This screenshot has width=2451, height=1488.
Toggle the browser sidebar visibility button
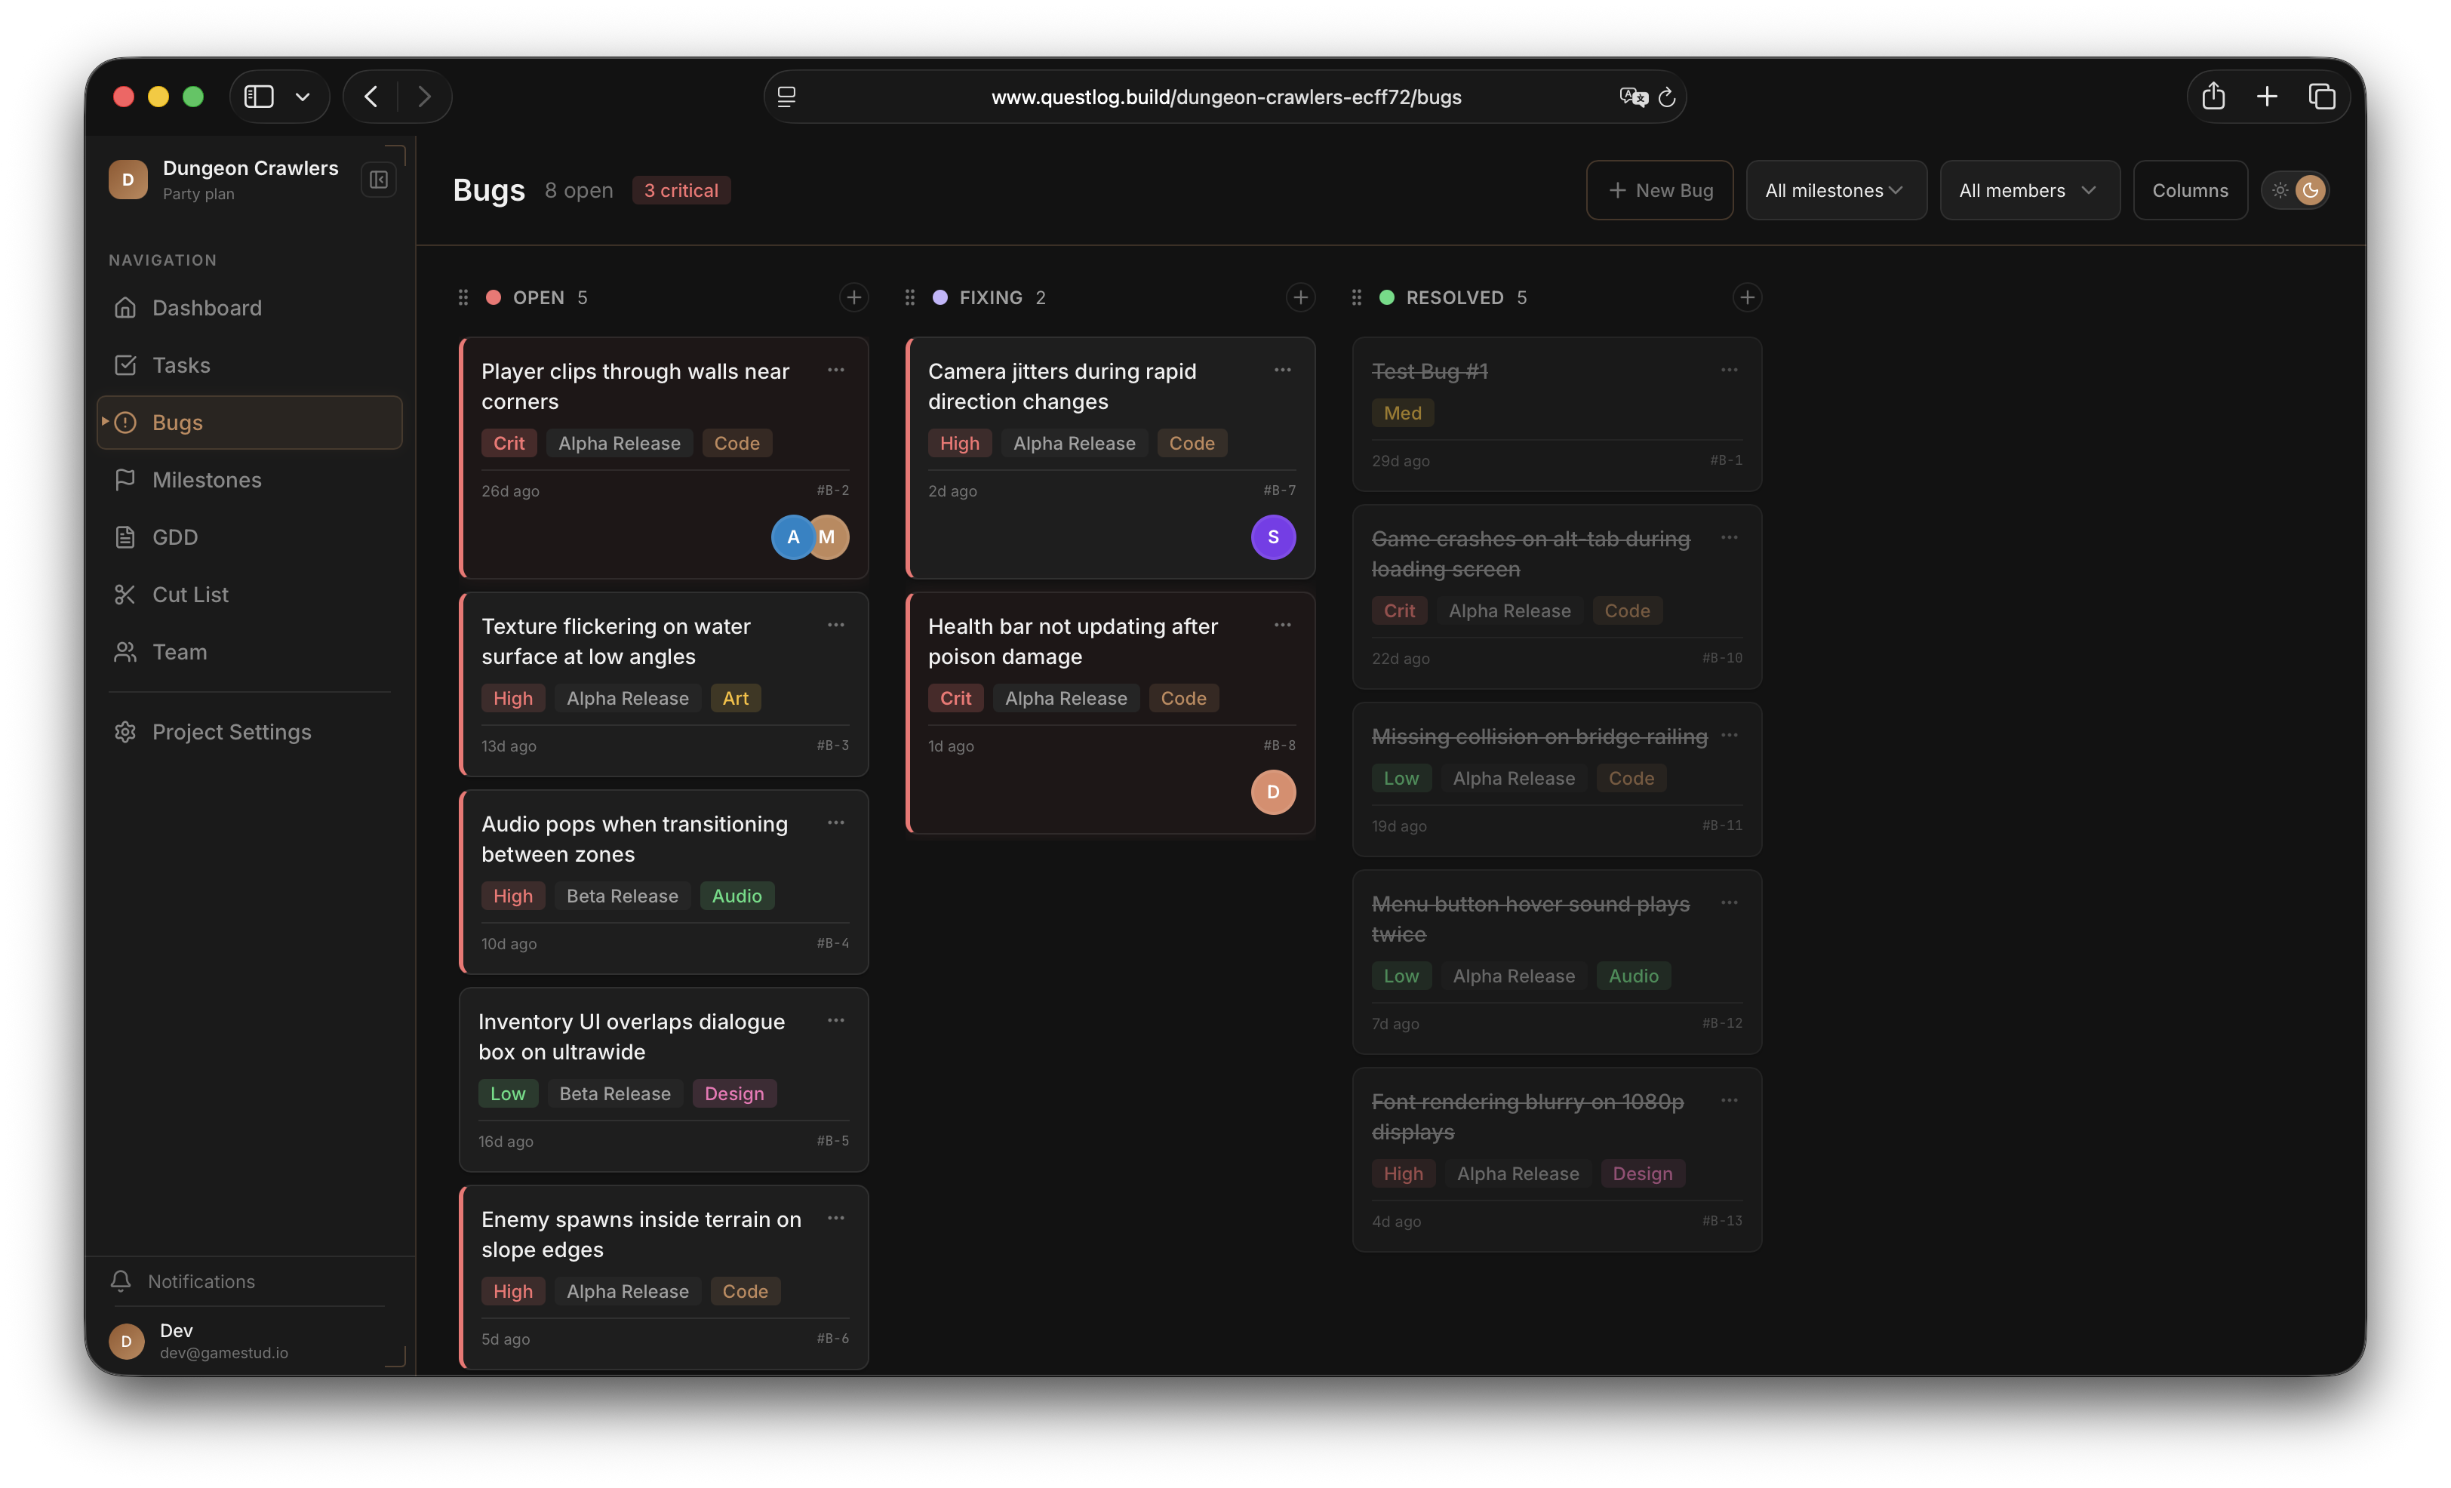point(260,97)
